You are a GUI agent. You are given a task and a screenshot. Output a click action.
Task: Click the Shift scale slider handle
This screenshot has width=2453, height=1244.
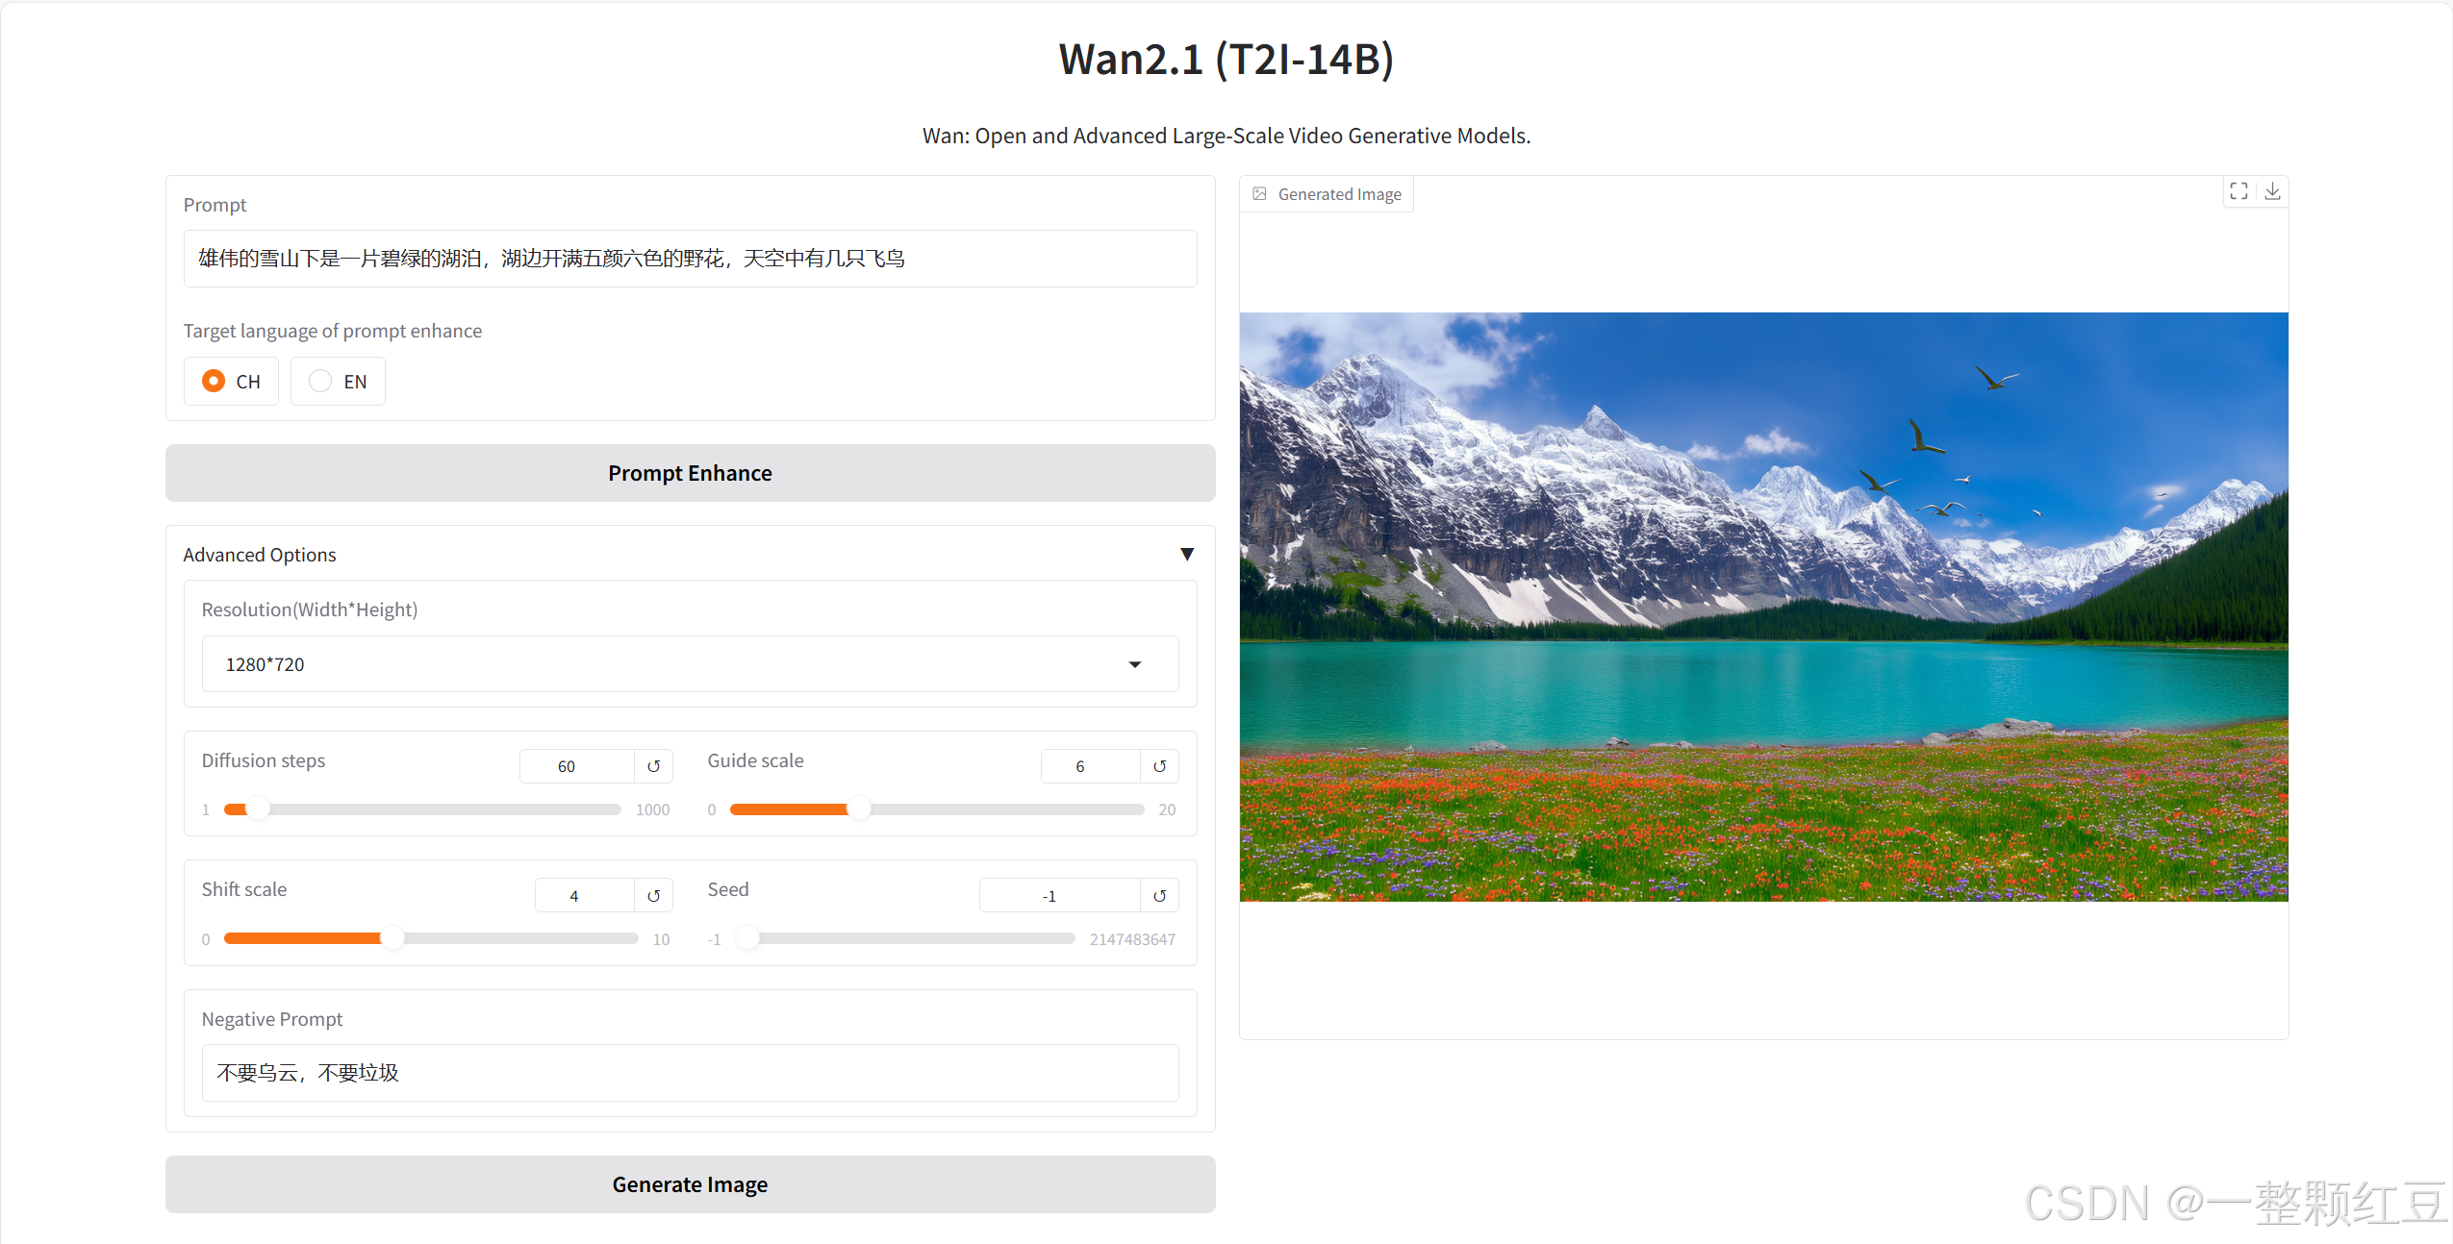click(392, 938)
